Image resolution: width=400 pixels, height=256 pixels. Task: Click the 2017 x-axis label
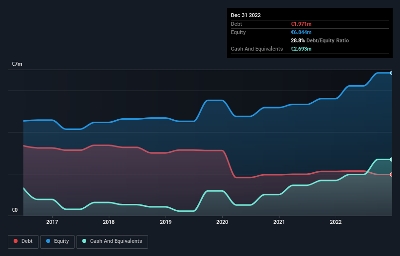[52, 222]
